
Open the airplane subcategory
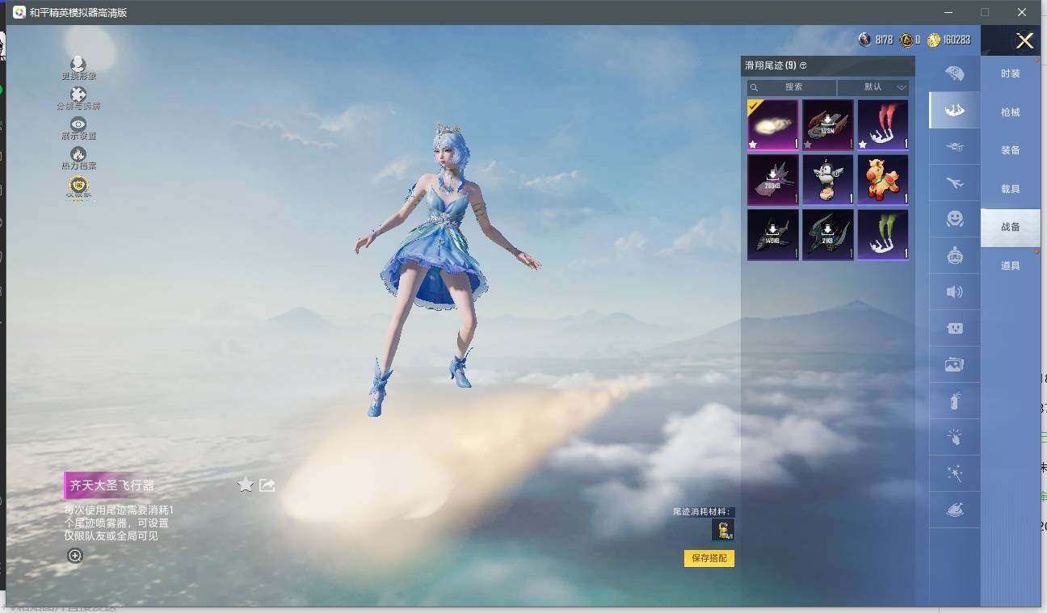point(954,183)
